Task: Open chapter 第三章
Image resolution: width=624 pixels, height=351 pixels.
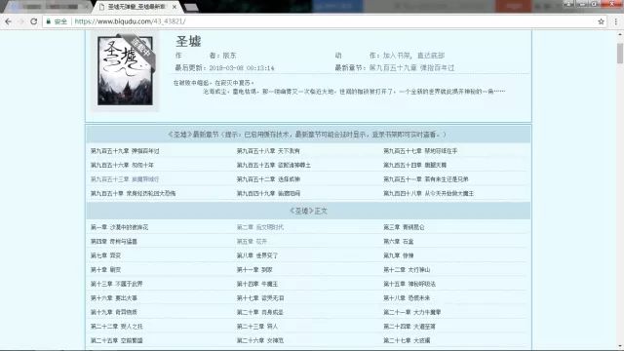Action: pos(404,227)
